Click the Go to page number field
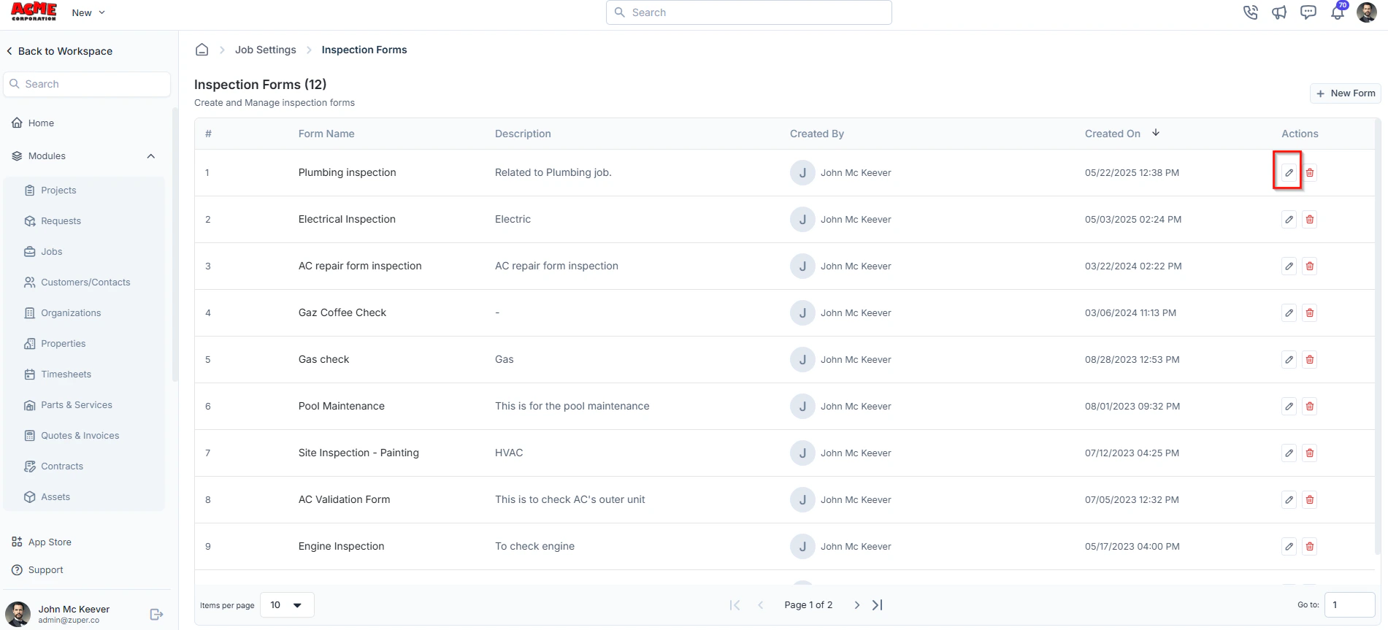 (1350, 605)
